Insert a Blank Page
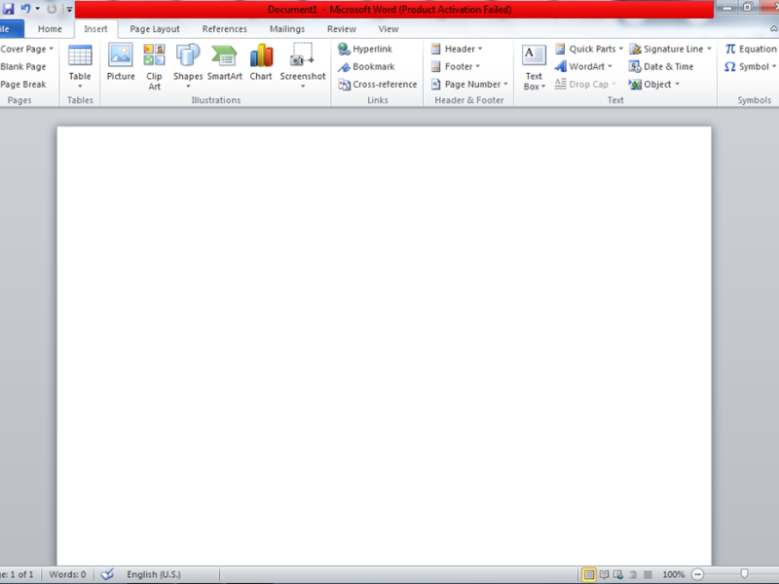The height and width of the screenshot is (584, 779). tap(23, 66)
